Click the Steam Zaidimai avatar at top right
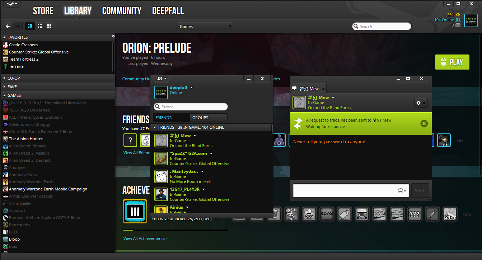 point(471,20)
